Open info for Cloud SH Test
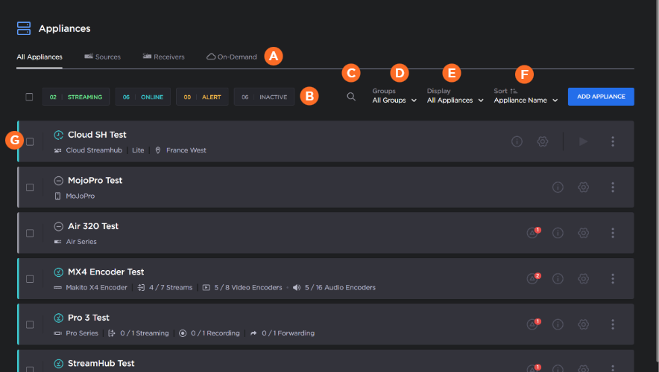Image resolution: width=659 pixels, height=372 pixels. [517, 141]
